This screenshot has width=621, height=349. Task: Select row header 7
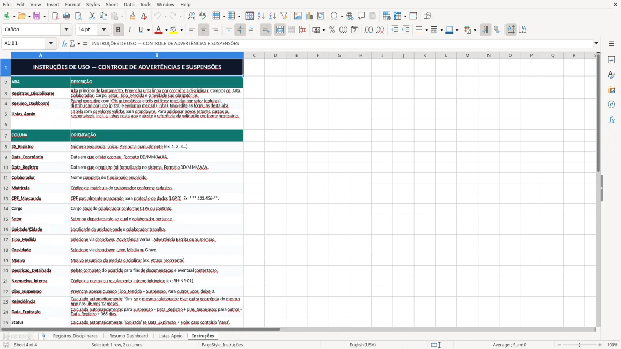point(6,135)
